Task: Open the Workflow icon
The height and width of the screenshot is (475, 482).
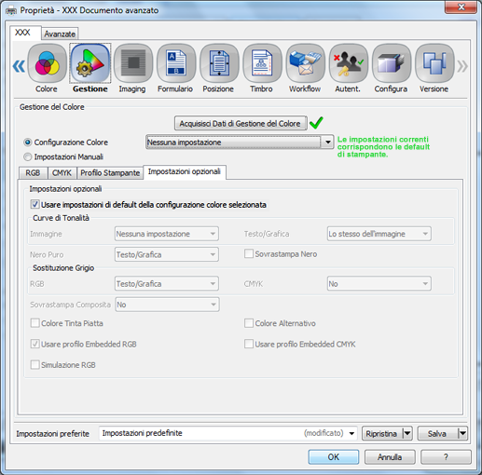Action: click(306, 63)
